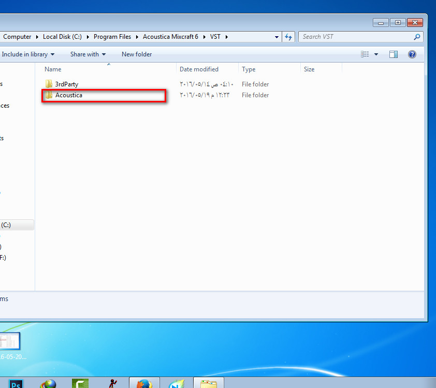Click the Include in library dropdown
This screenshot has width=436, height=388.
point(28,54)
